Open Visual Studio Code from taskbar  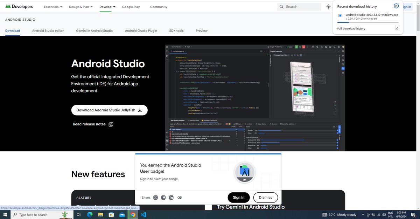tap(144, 214)
